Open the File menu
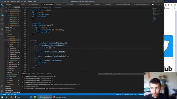This screenshot has height=99, width=177. click(5, 2)
